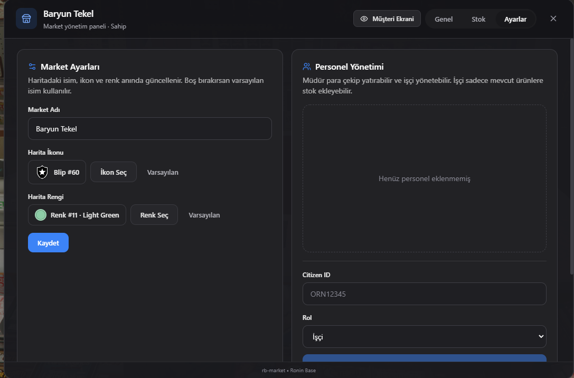Switch to the Genel tab

tap(444, 19)
